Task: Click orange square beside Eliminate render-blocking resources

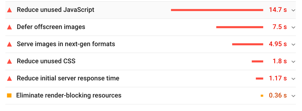Action: [9, 95]
